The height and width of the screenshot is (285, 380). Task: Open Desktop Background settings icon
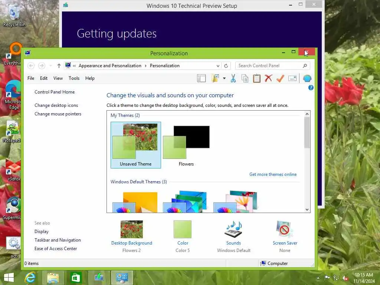tap(132, 229)
